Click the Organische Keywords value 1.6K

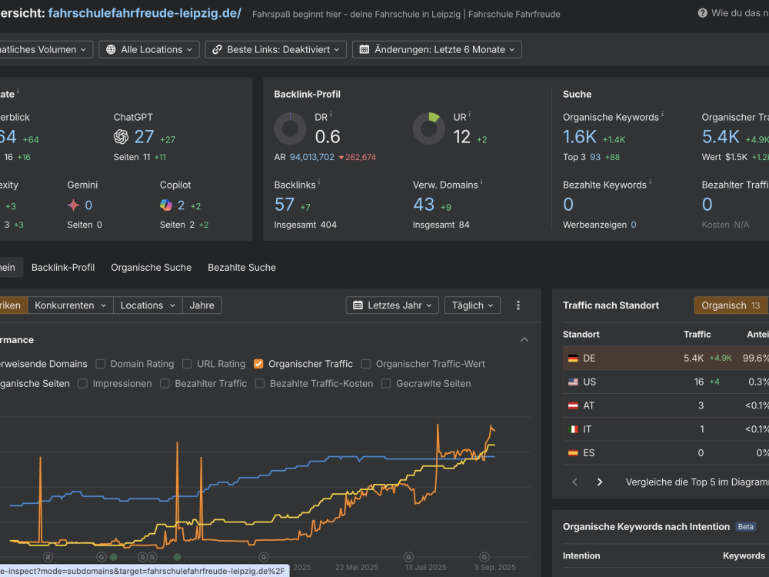(x=580, y=137)
